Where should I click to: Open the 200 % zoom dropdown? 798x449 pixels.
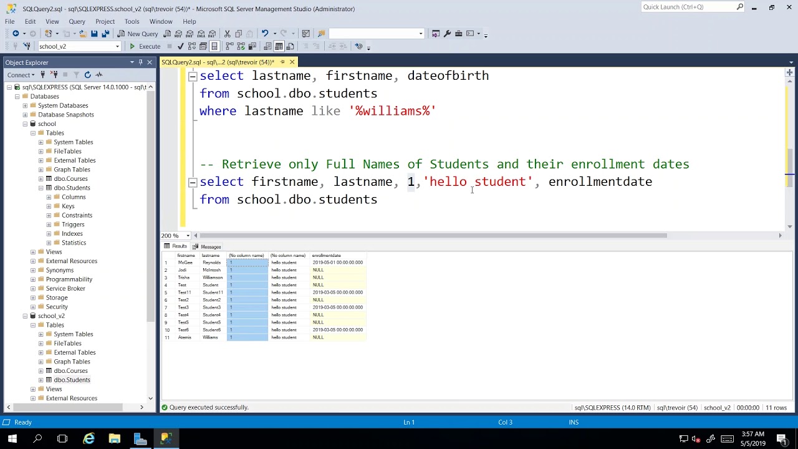coord(188,236)
